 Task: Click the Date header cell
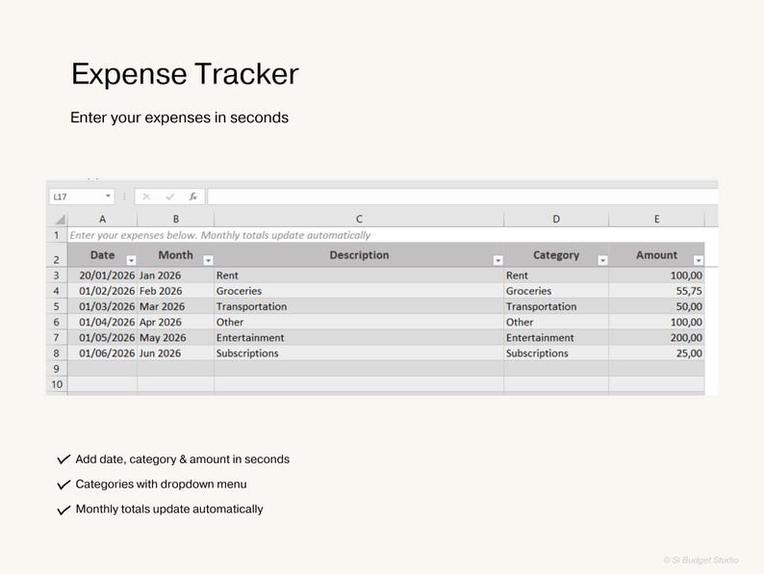point(102,255)
